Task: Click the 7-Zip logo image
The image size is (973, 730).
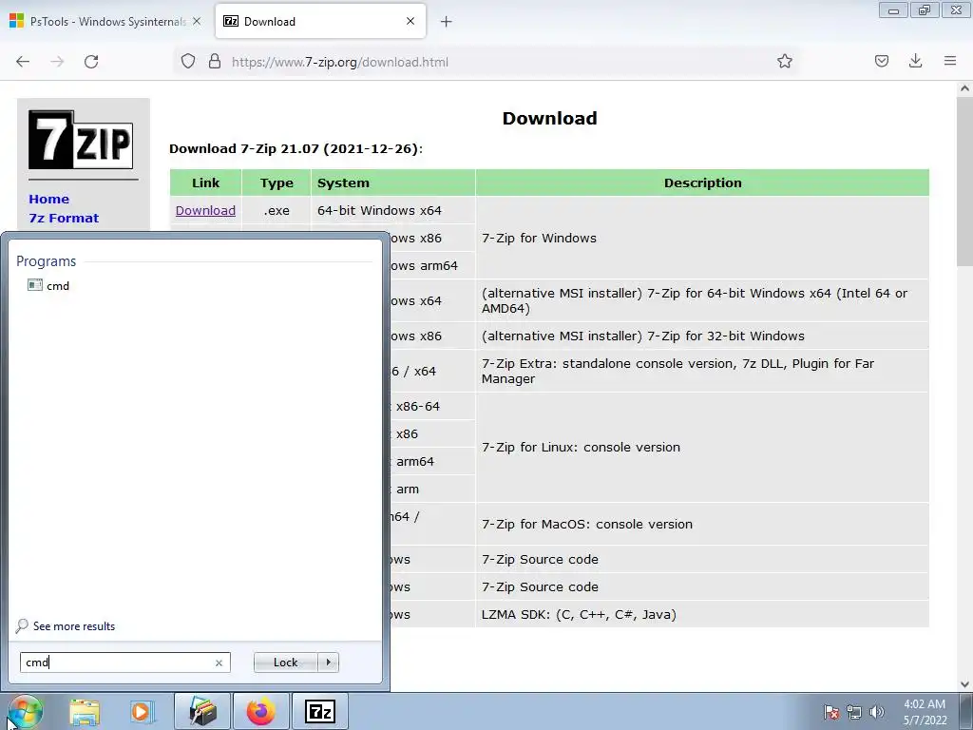Action: tap(81, 140)
